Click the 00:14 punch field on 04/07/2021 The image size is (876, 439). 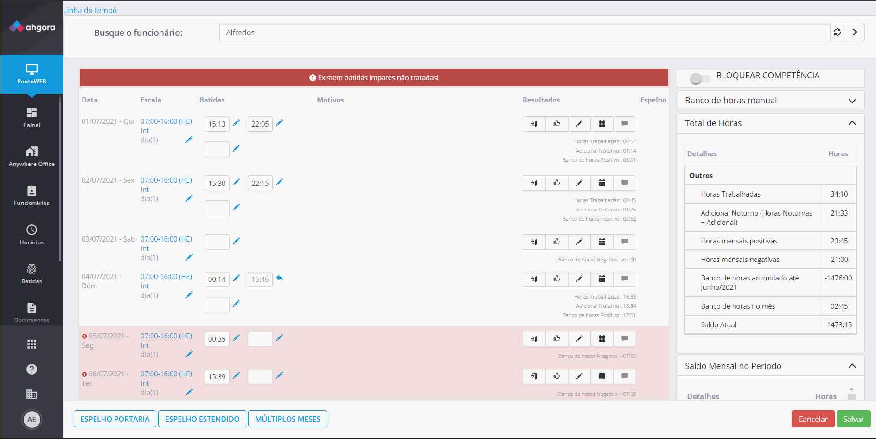click(x=217, y=280)
